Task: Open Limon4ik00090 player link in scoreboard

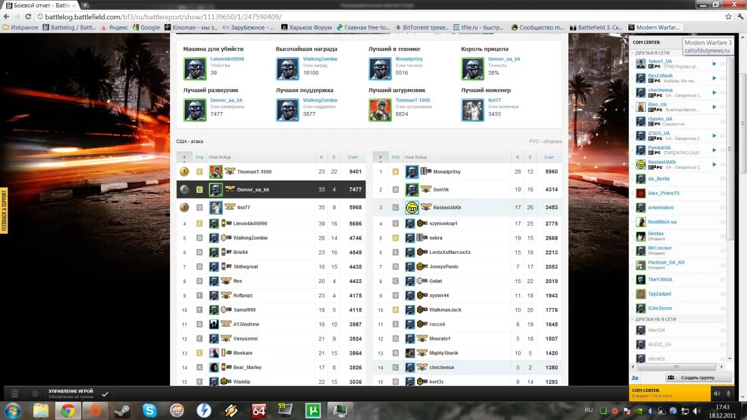Action: 250,223
